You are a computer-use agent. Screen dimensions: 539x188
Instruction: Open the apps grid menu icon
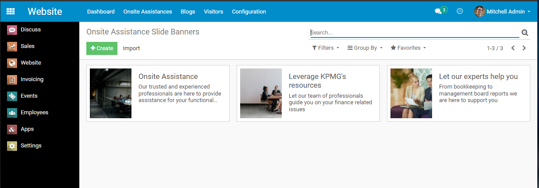(x=11, y=12)
